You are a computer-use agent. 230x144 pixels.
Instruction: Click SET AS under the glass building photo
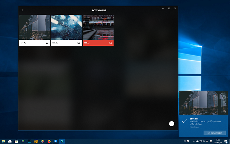tap(23, 43)
